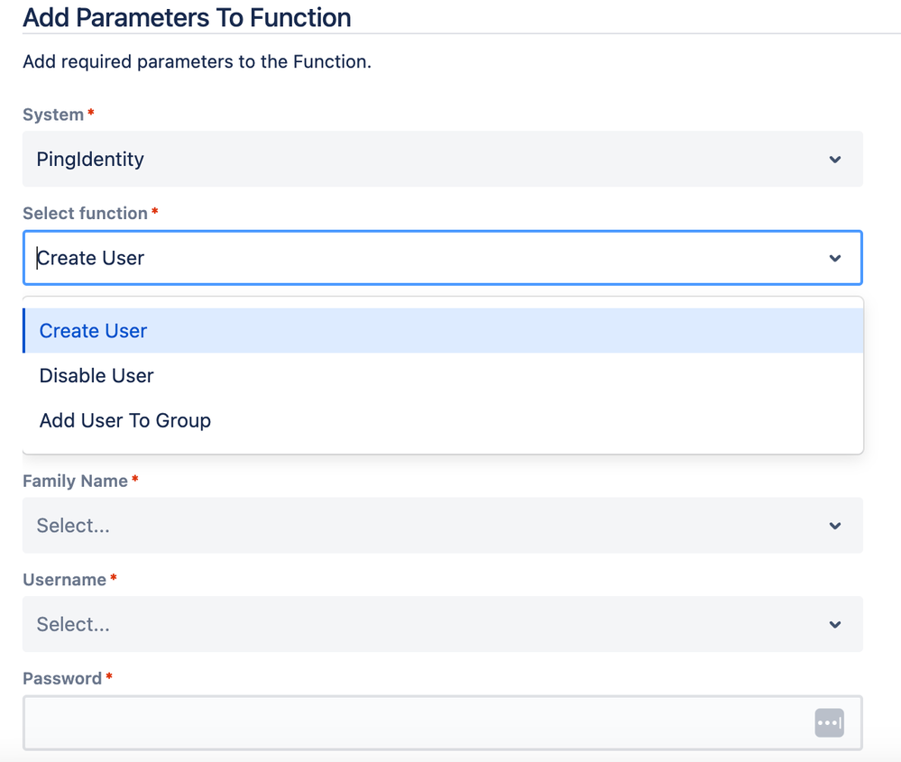Click the System field label
901x762 pixels.
[53, 115]
